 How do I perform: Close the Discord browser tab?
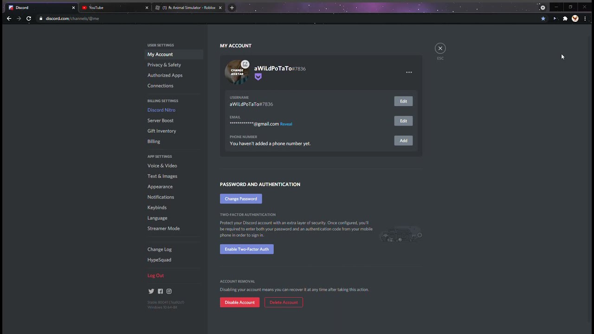[x=73, y=7]
